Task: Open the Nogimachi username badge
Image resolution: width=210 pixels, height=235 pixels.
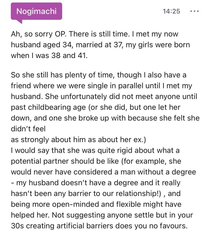Action: tap(36, 11)
